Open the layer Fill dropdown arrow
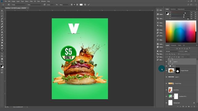The image size is (198, 111). click(x=189, y=57)
